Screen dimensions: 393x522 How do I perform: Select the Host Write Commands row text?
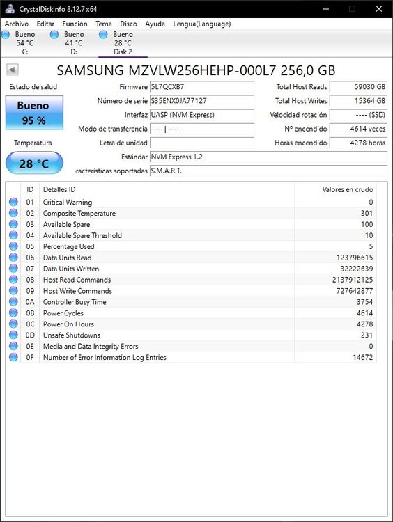click(77, 291)
